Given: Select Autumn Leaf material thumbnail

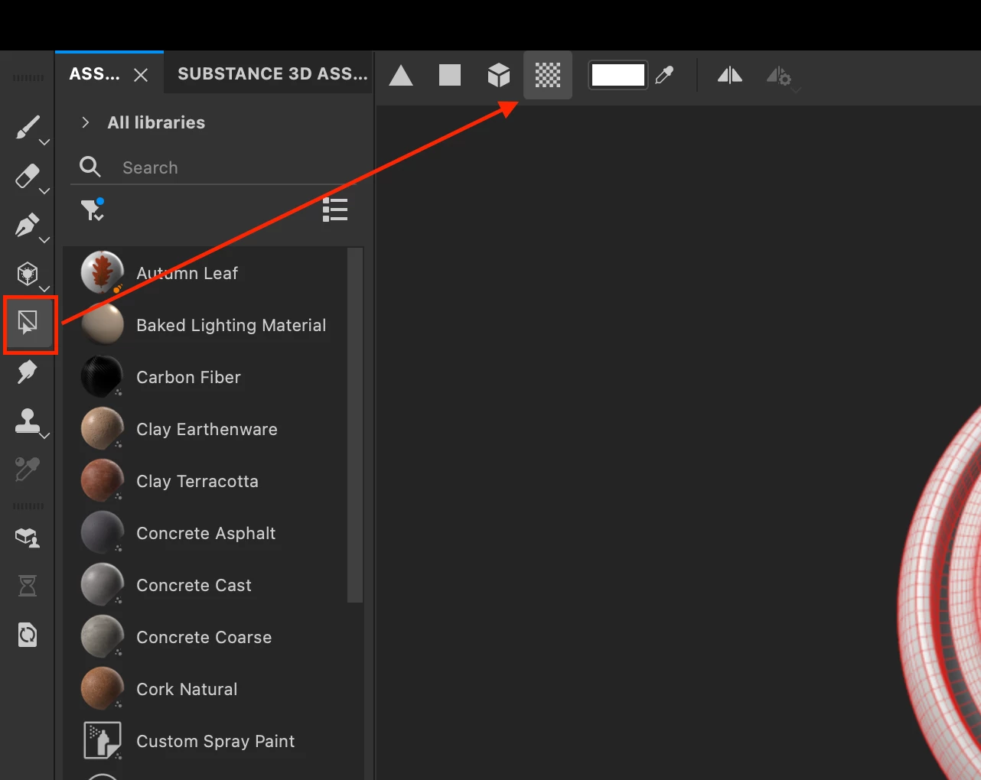Looking at the screenshot, I should (103, 272).
